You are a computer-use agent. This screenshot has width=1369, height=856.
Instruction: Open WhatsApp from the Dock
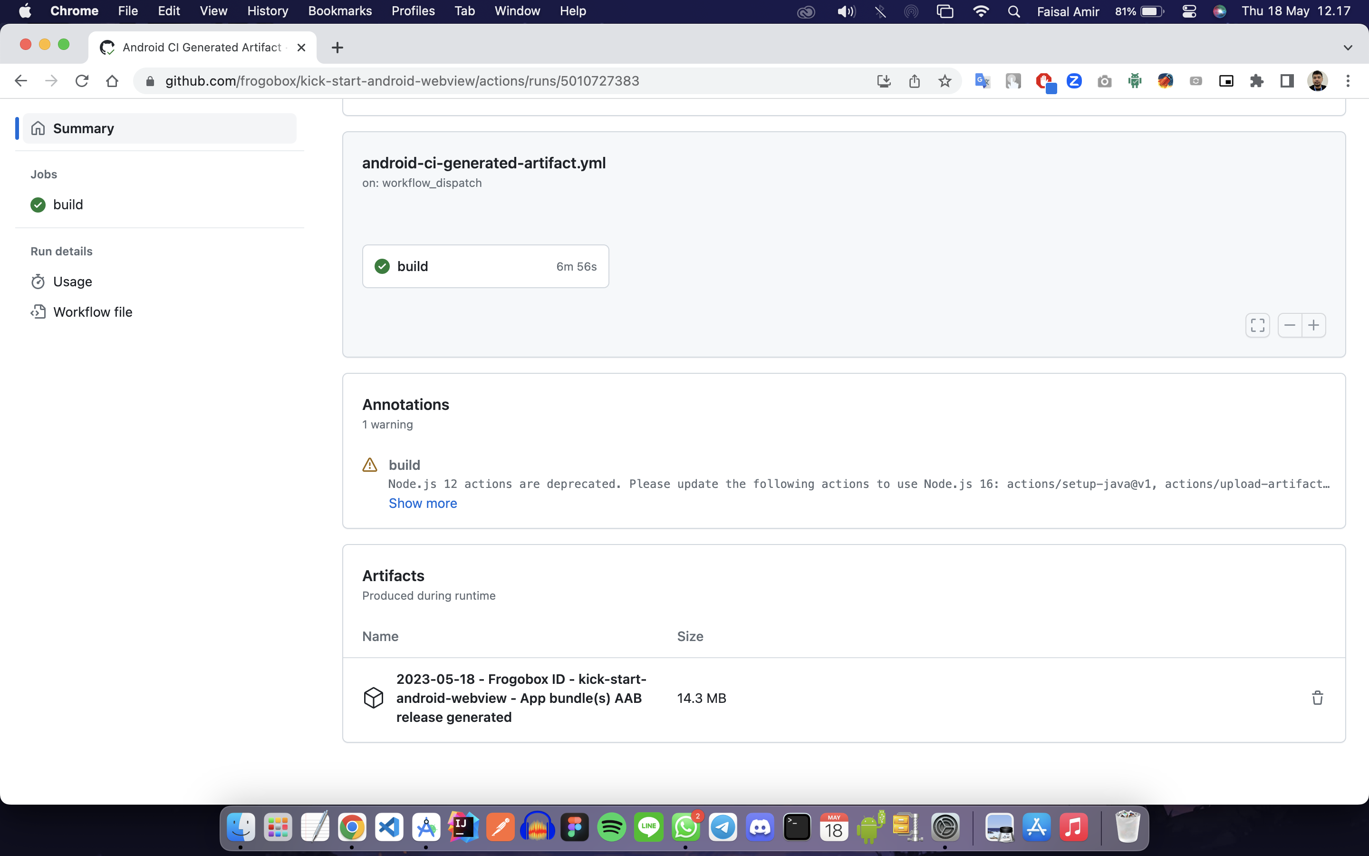tap(685, 827)
